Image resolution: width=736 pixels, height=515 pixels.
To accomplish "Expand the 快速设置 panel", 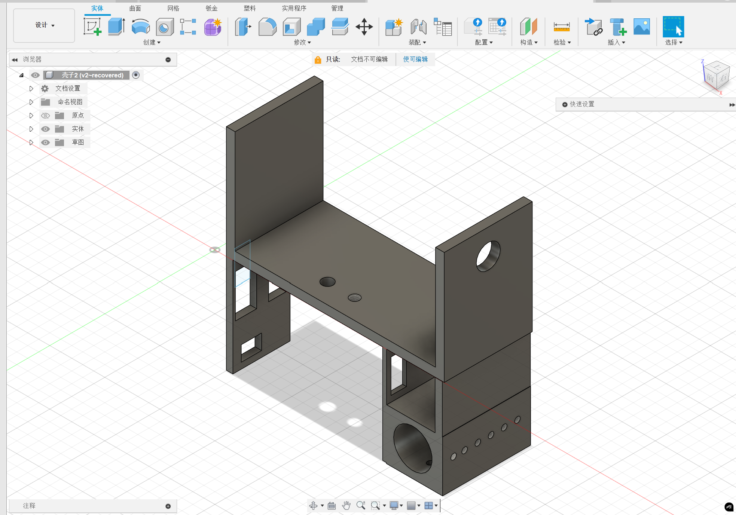I will (732, 104).
